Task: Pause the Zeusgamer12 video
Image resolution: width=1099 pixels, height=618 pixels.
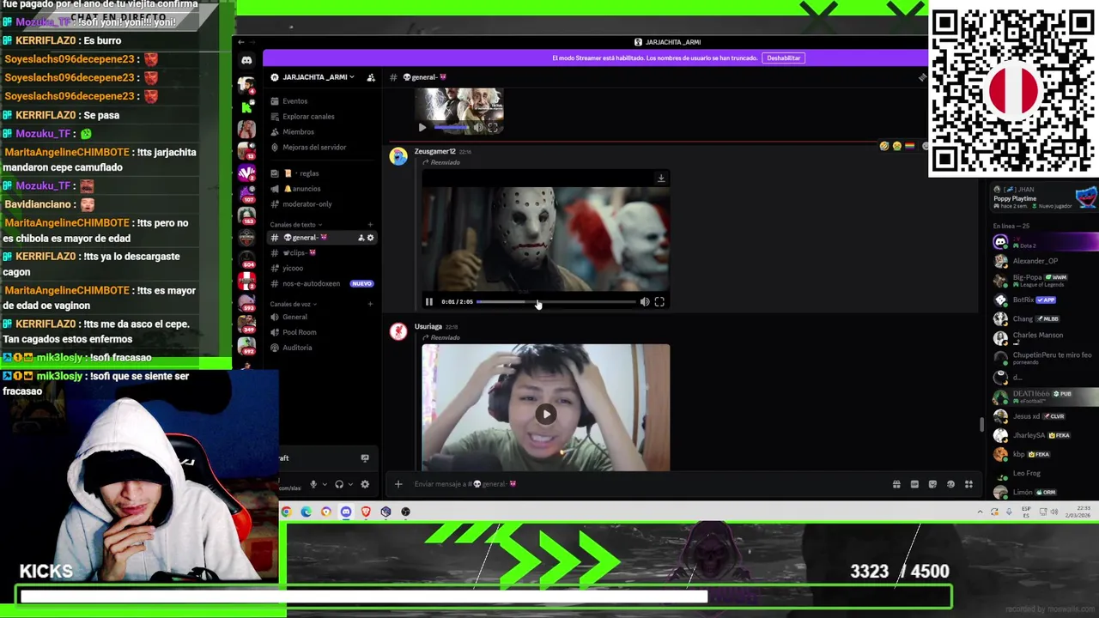Action: 429,302
